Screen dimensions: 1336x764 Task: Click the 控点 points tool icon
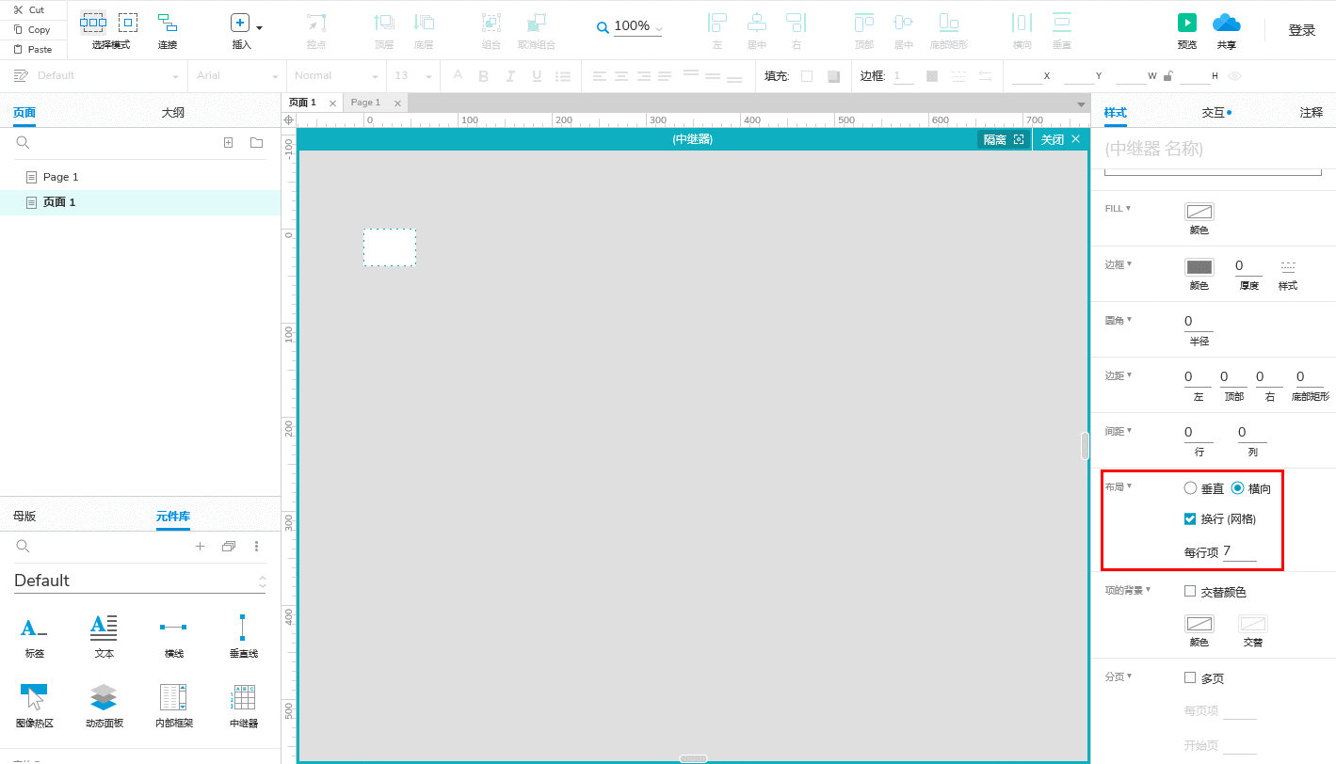click(x=316, y=23)
